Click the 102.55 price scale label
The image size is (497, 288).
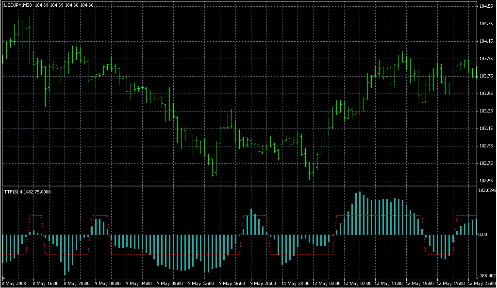[x=486, y=181]
